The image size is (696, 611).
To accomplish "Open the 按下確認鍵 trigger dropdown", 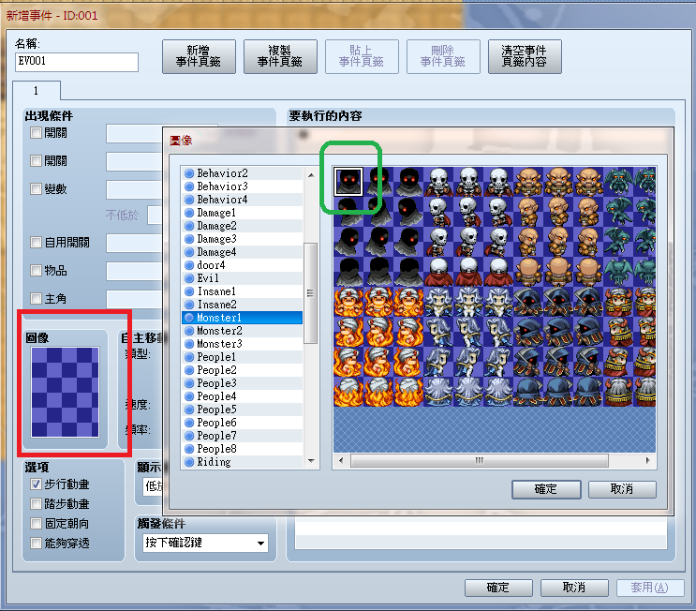I will [206, 543].
